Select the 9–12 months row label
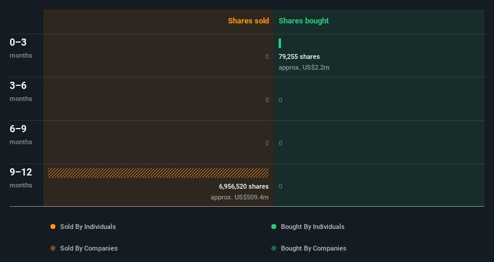The image size is (494, 262). (x=21, y=178)
